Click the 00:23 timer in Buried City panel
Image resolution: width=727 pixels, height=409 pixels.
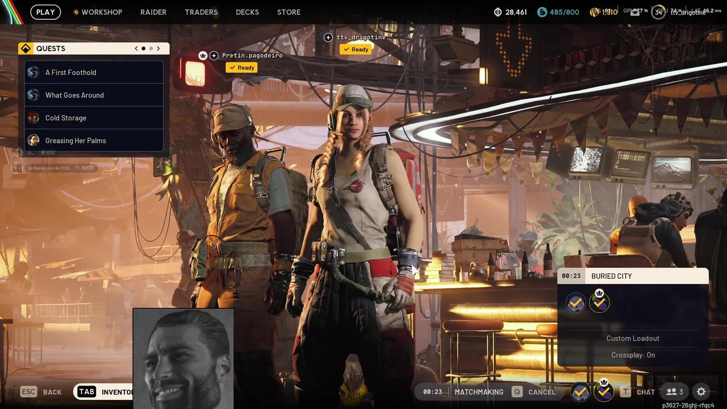571,276
